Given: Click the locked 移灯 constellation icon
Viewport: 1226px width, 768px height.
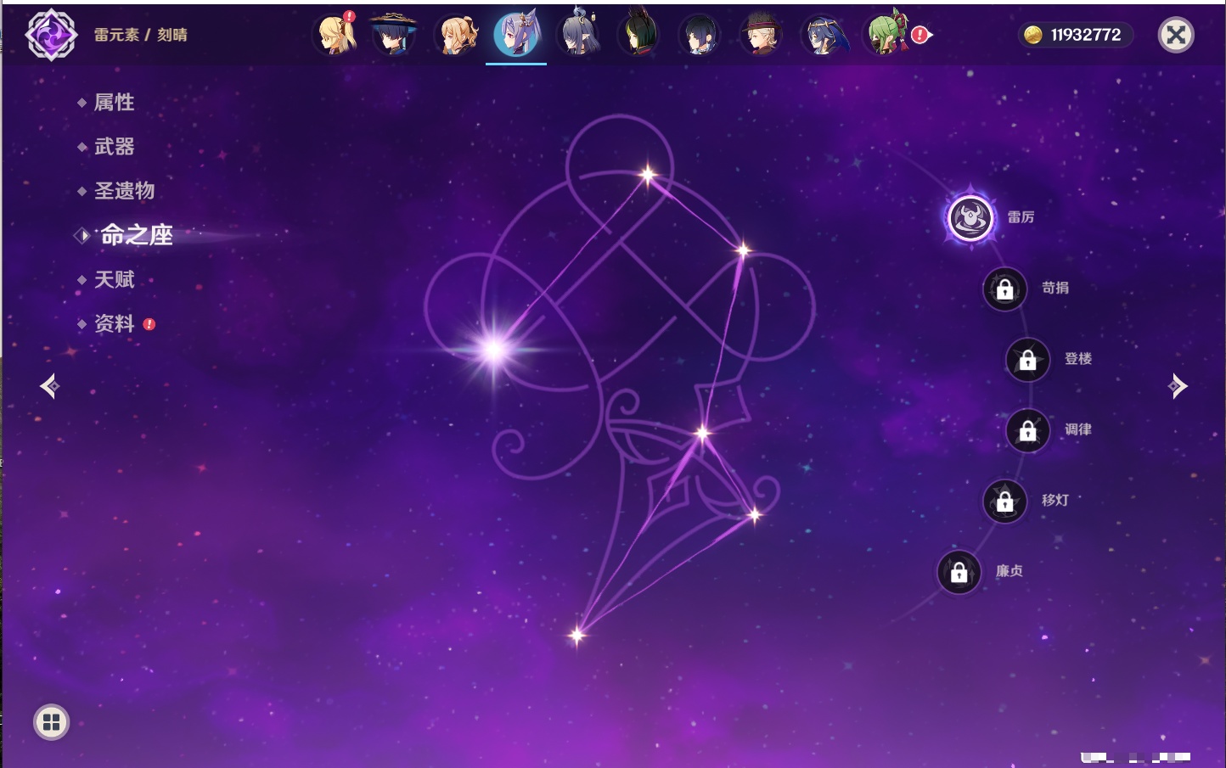Looking at the screenshot, I should coord(1004,502).
